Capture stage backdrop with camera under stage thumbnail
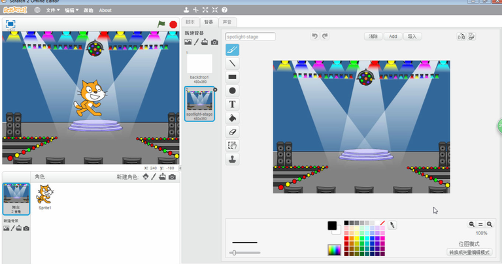This screenshot has width=502, height=264. [x=26, y=229]
